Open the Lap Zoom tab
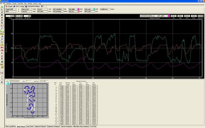The image size is (205, 128). pyautogui.click(x=30, y=126)
